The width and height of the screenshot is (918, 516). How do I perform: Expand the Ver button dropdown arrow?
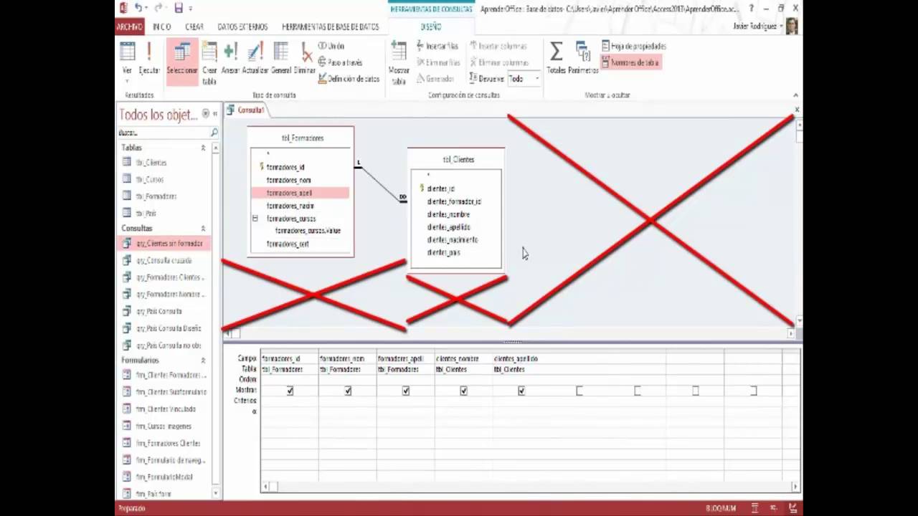click(127, 81)
